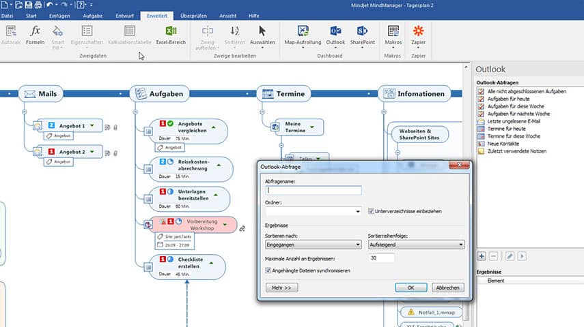Toggle Angehängte Dateien synchronisieren checkbox

268,270
